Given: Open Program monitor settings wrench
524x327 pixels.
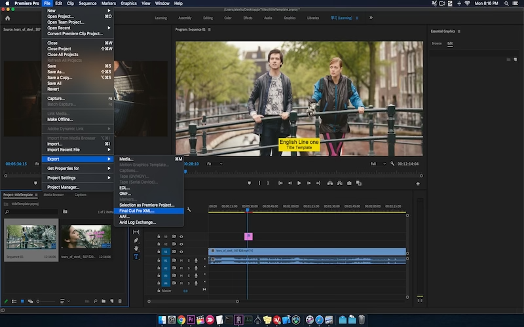Looking at the screenshot, I should pos(392,164).
